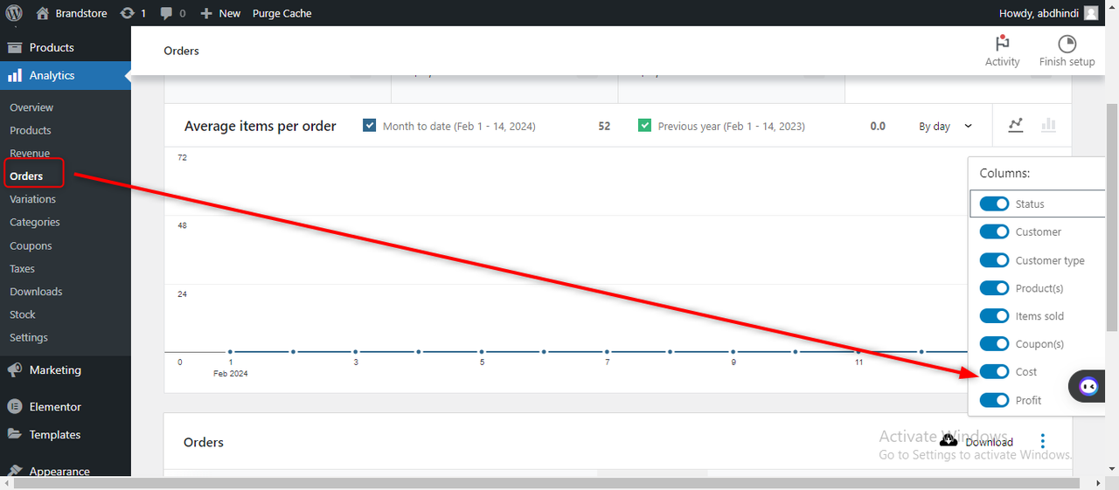Click the Download cloud icon
The width and height of the screenshot is (1119, 490).
coord(948,439)
